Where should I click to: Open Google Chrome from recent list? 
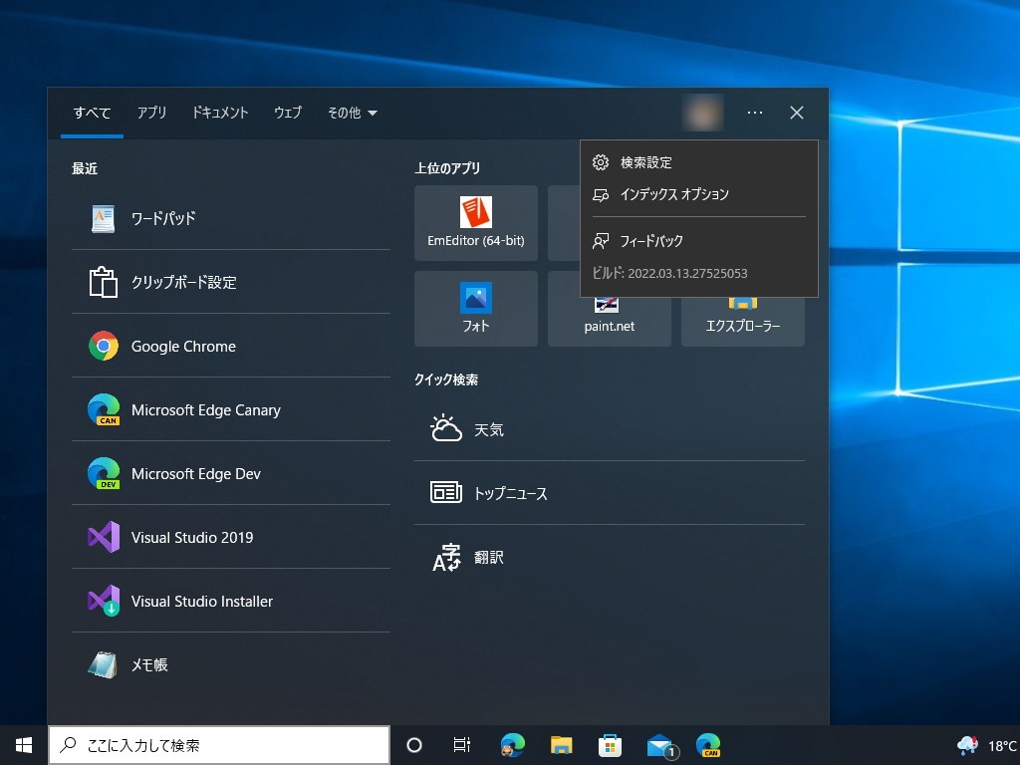[182, 346]
